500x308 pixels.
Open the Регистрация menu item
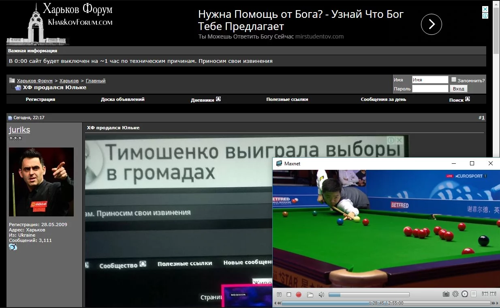pyautogui.click(x=41, y=99)
